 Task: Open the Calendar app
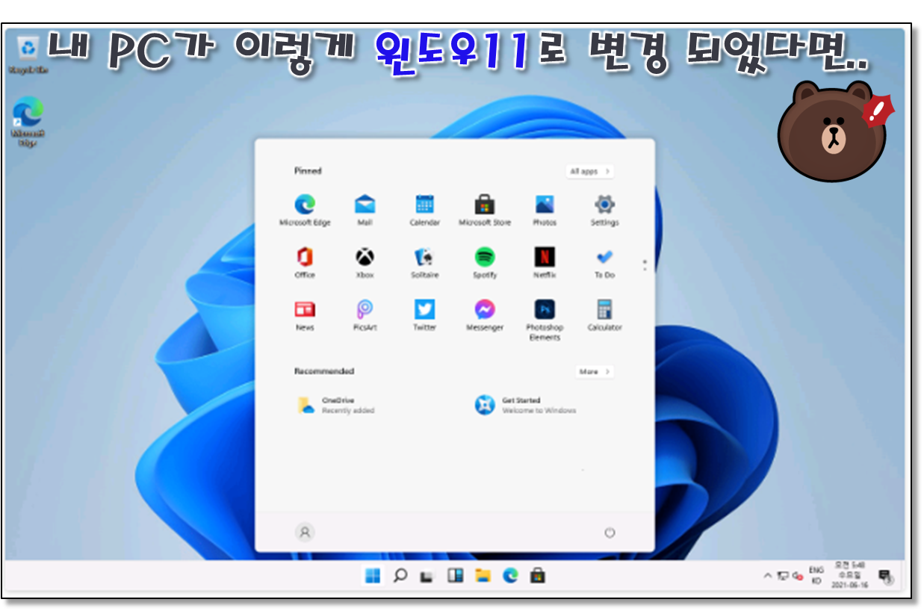pyautogui.click(x=424, y=205)
